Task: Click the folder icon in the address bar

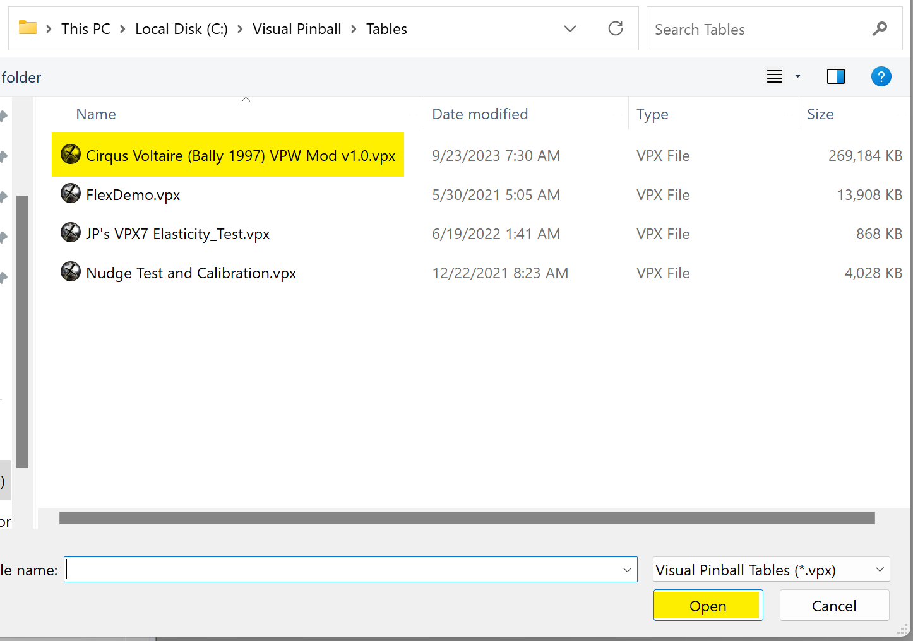Action: tap(27, 28)
